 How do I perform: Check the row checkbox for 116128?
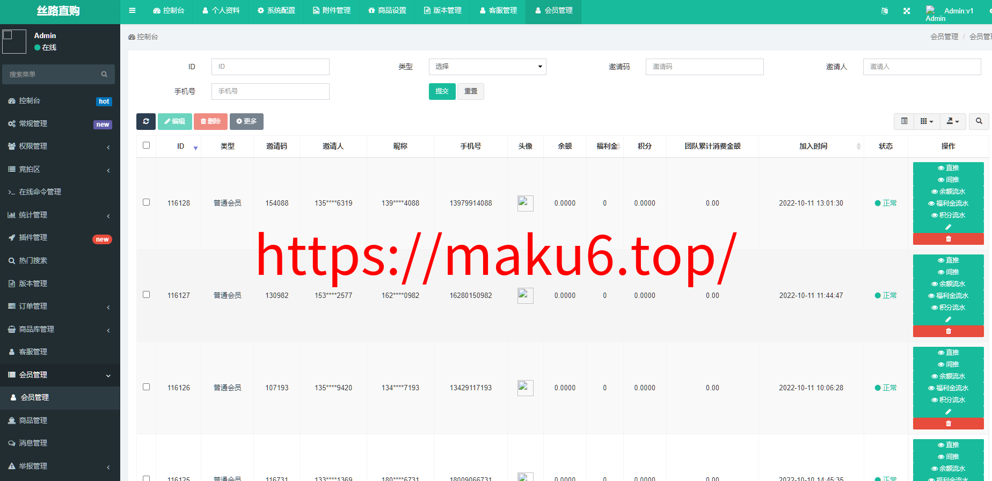[x=146, y=202]
